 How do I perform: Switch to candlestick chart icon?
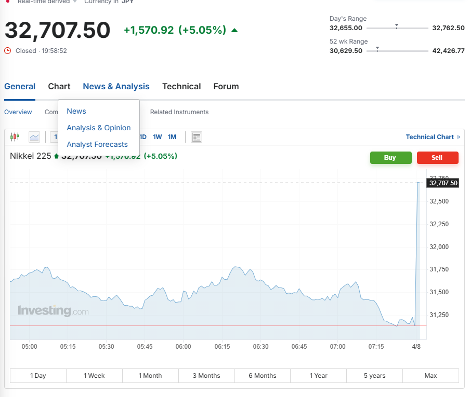coord(15,137)
